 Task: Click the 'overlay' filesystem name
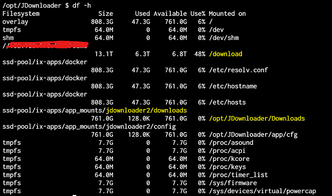point(15,22)
